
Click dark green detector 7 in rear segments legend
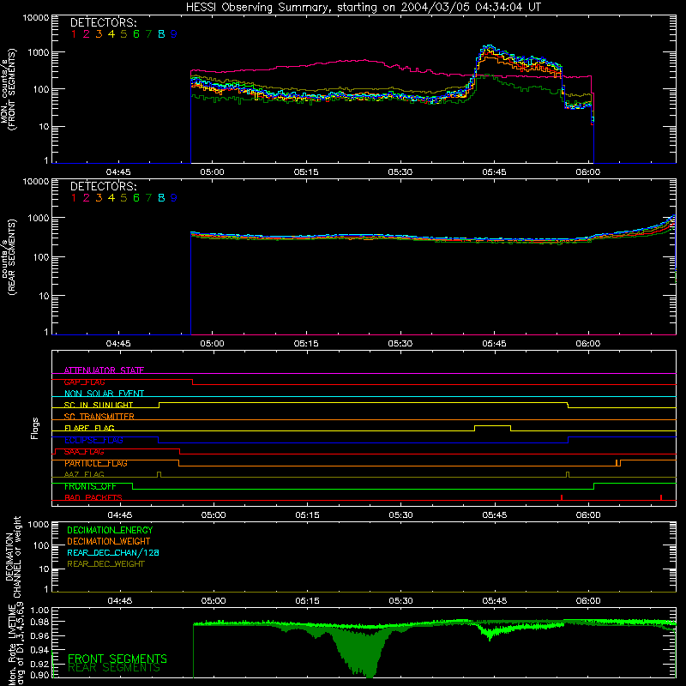(x=148, y=198)
